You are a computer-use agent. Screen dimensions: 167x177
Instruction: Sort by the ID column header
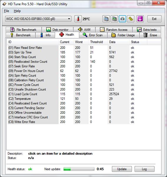point(33,42)
